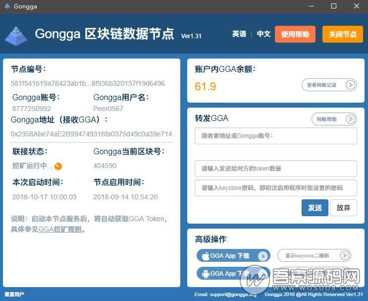Open 查看转帐记录 transfer records

(329, 85)
